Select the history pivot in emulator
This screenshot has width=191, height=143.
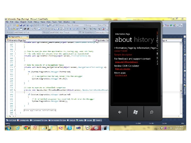(144, 40)
